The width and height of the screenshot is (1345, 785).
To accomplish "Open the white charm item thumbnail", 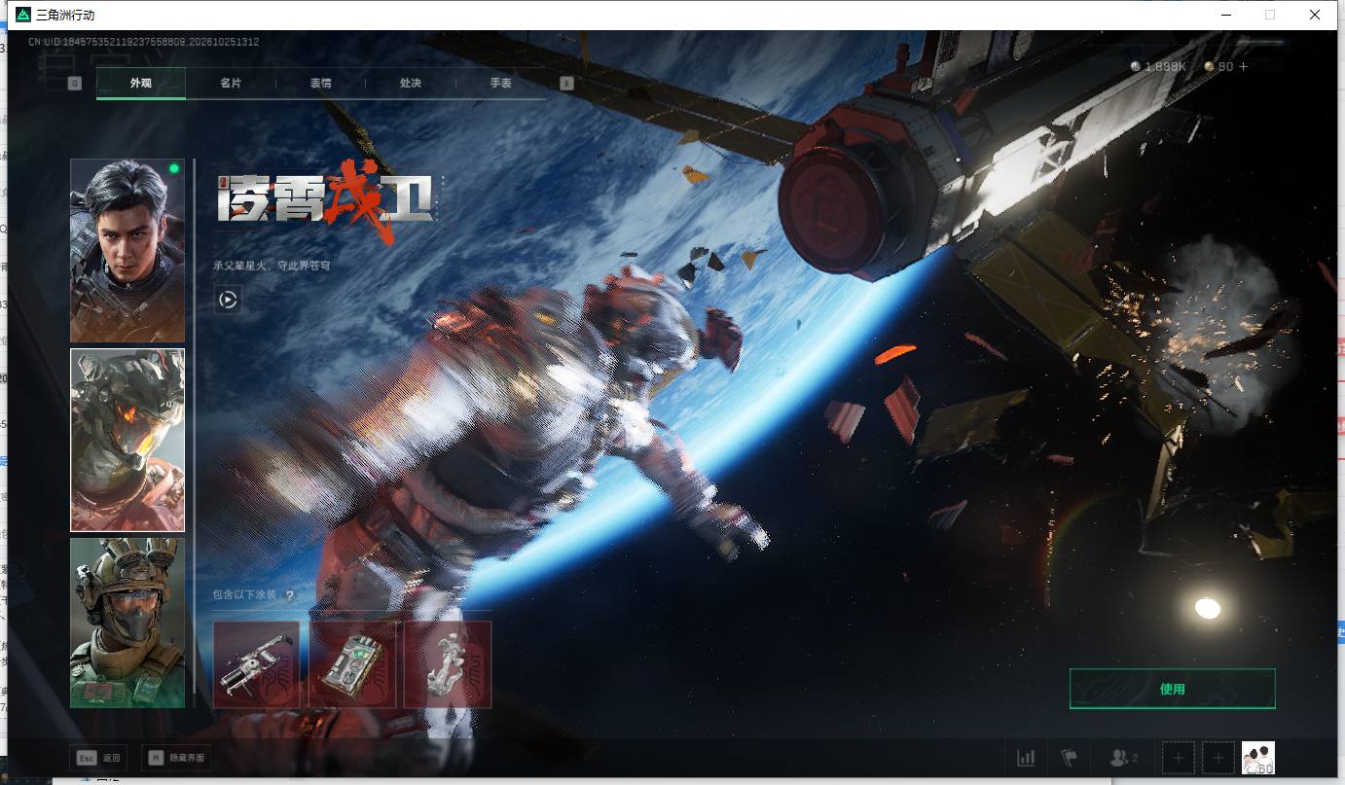I will coord(448,664).
